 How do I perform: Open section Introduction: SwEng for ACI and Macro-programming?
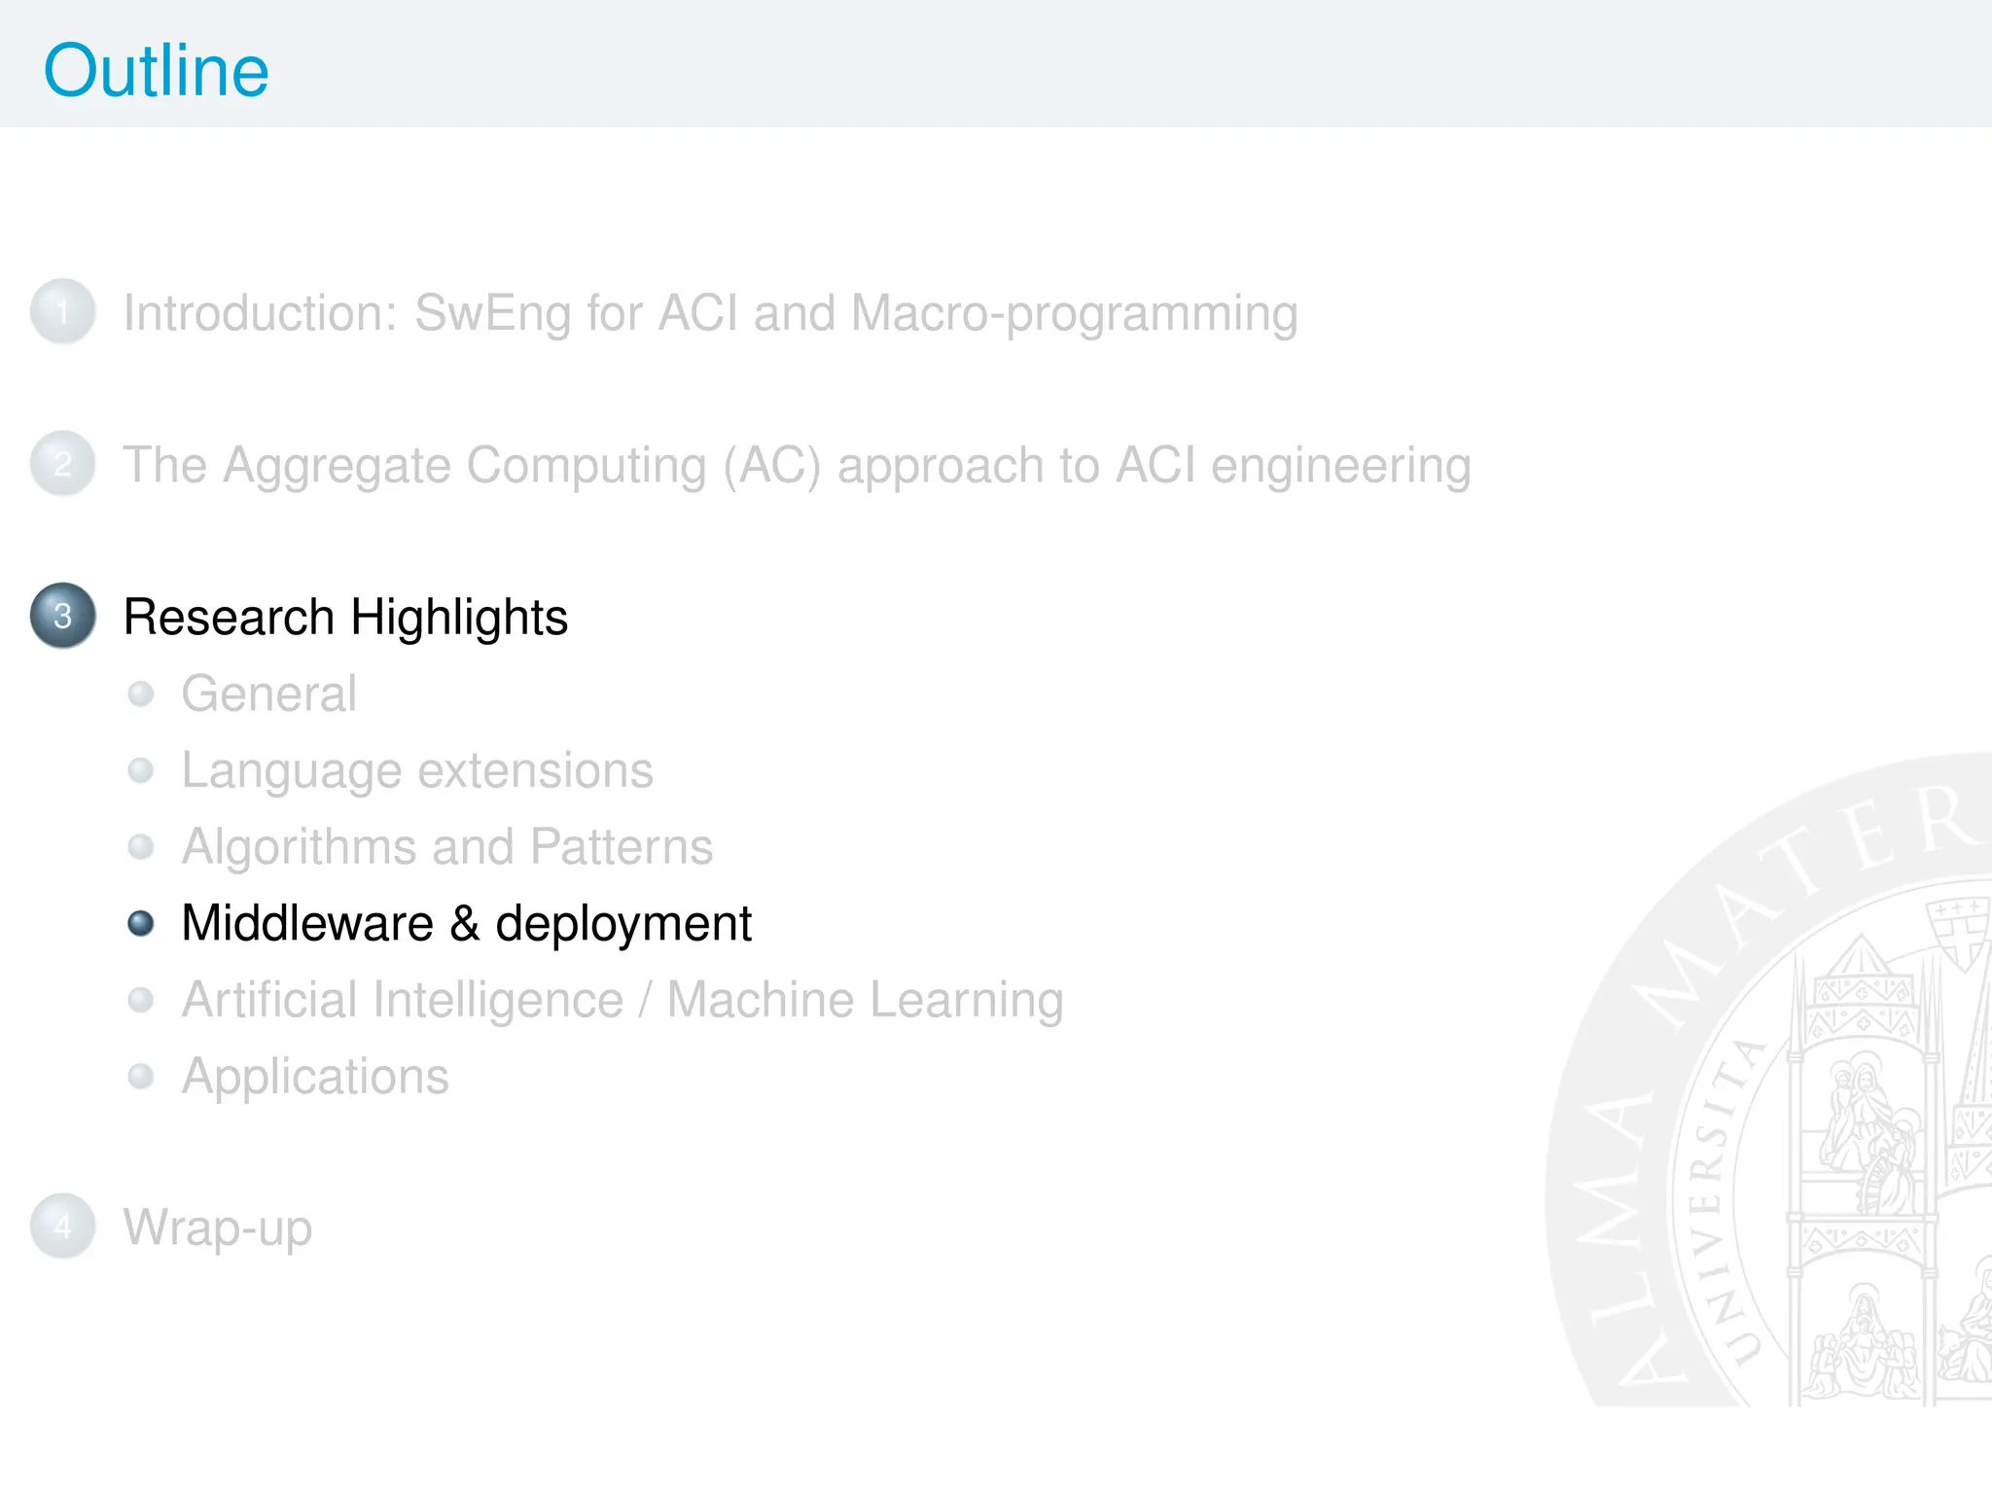click(x=710, y=313)
